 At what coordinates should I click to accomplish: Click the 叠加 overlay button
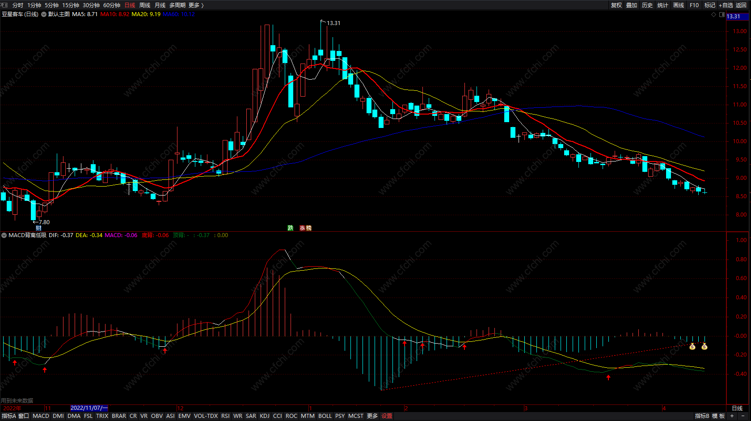pos(632,5)
